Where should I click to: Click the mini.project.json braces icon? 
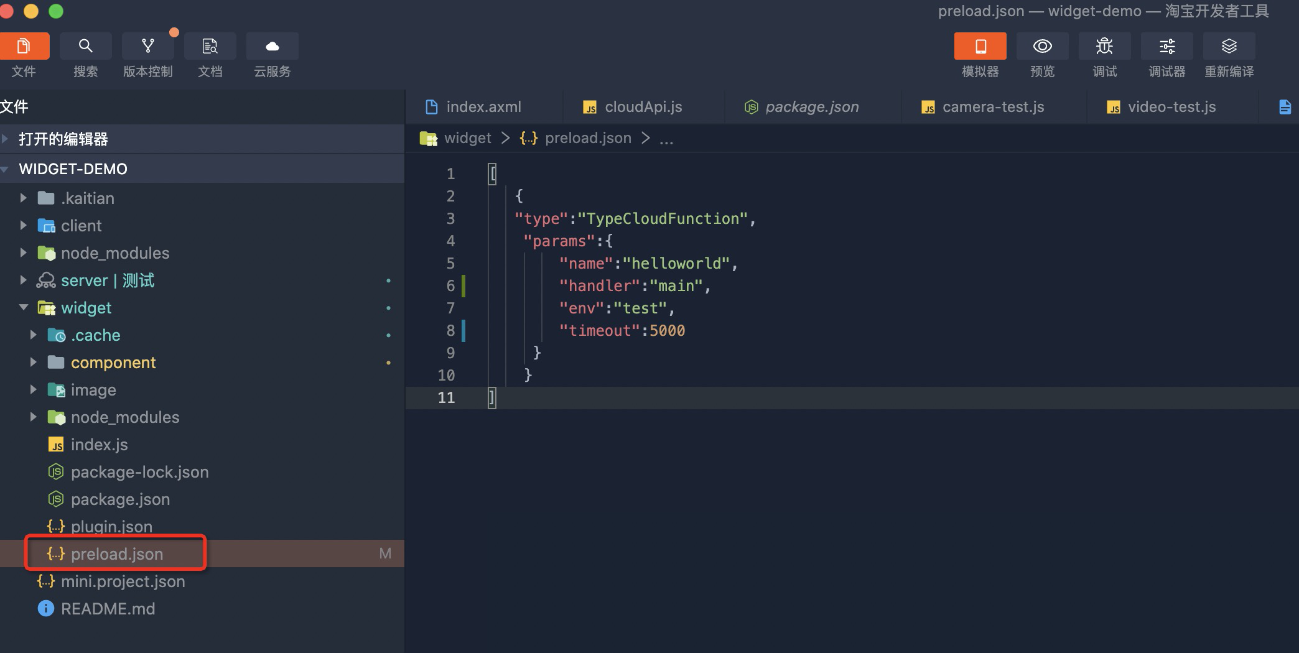coord(46,581)
